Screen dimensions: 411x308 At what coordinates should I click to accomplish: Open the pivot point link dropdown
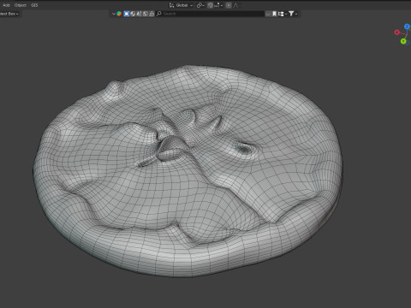pos(200,5)
